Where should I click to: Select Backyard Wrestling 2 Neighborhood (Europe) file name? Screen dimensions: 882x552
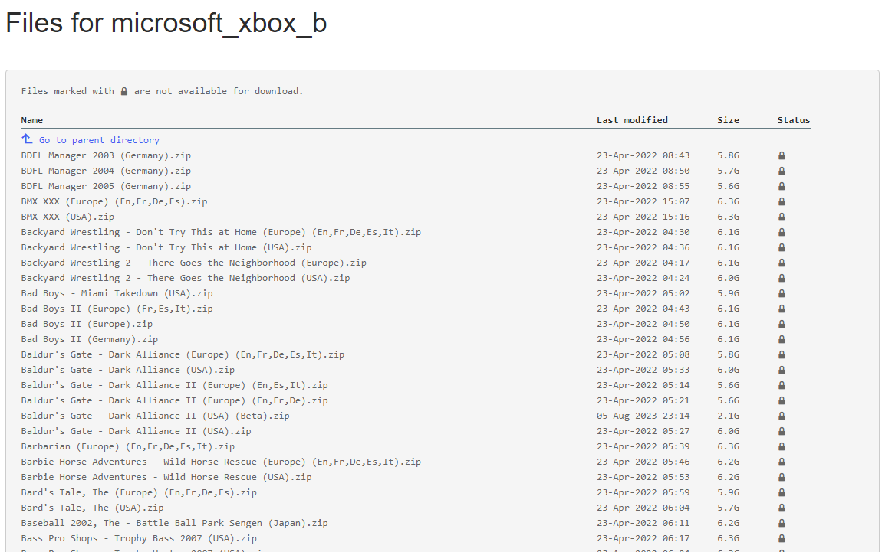click(x=194, y=263)
